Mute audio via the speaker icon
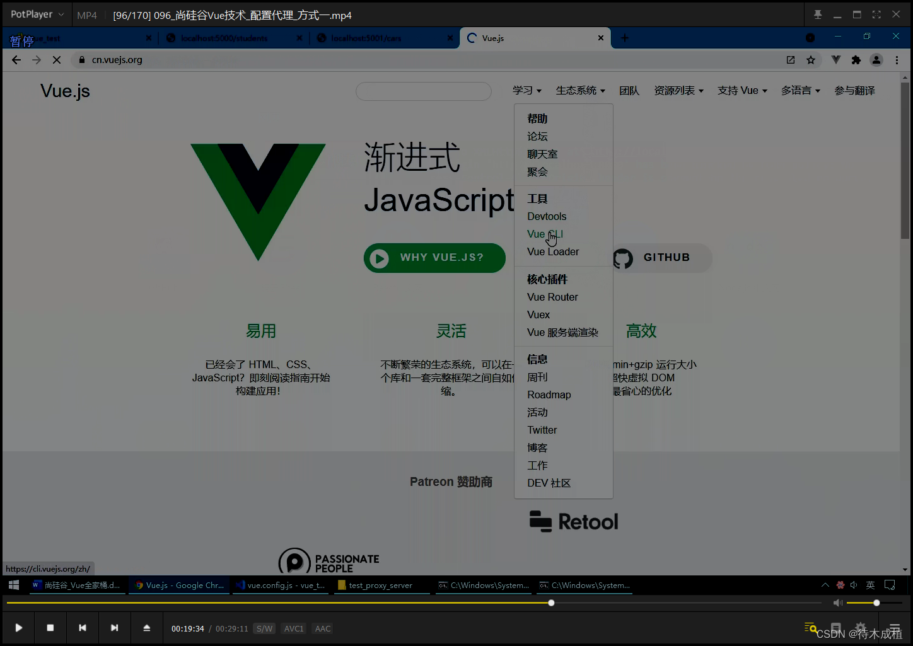Screen dimensions: 913x646 [x=837, y=603]
